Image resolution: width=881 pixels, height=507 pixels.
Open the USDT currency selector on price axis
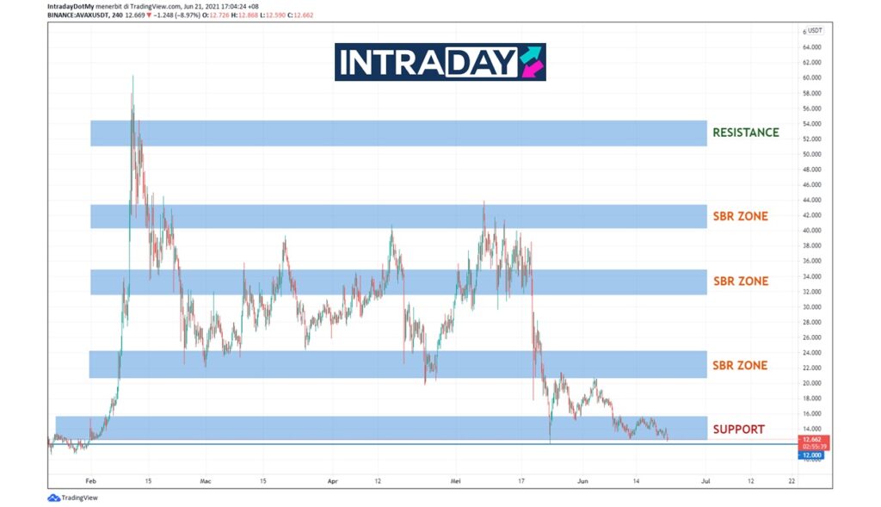pos(814,31)
